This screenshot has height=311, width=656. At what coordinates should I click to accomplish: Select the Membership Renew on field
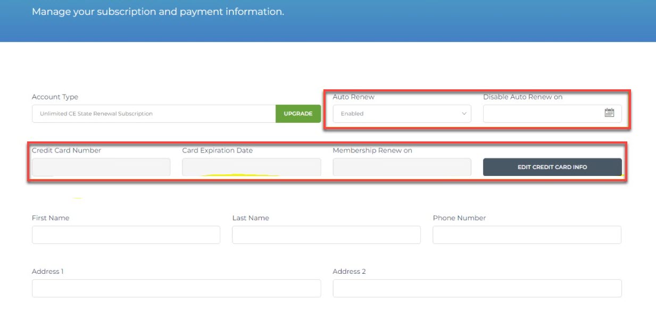pos(402,166)
